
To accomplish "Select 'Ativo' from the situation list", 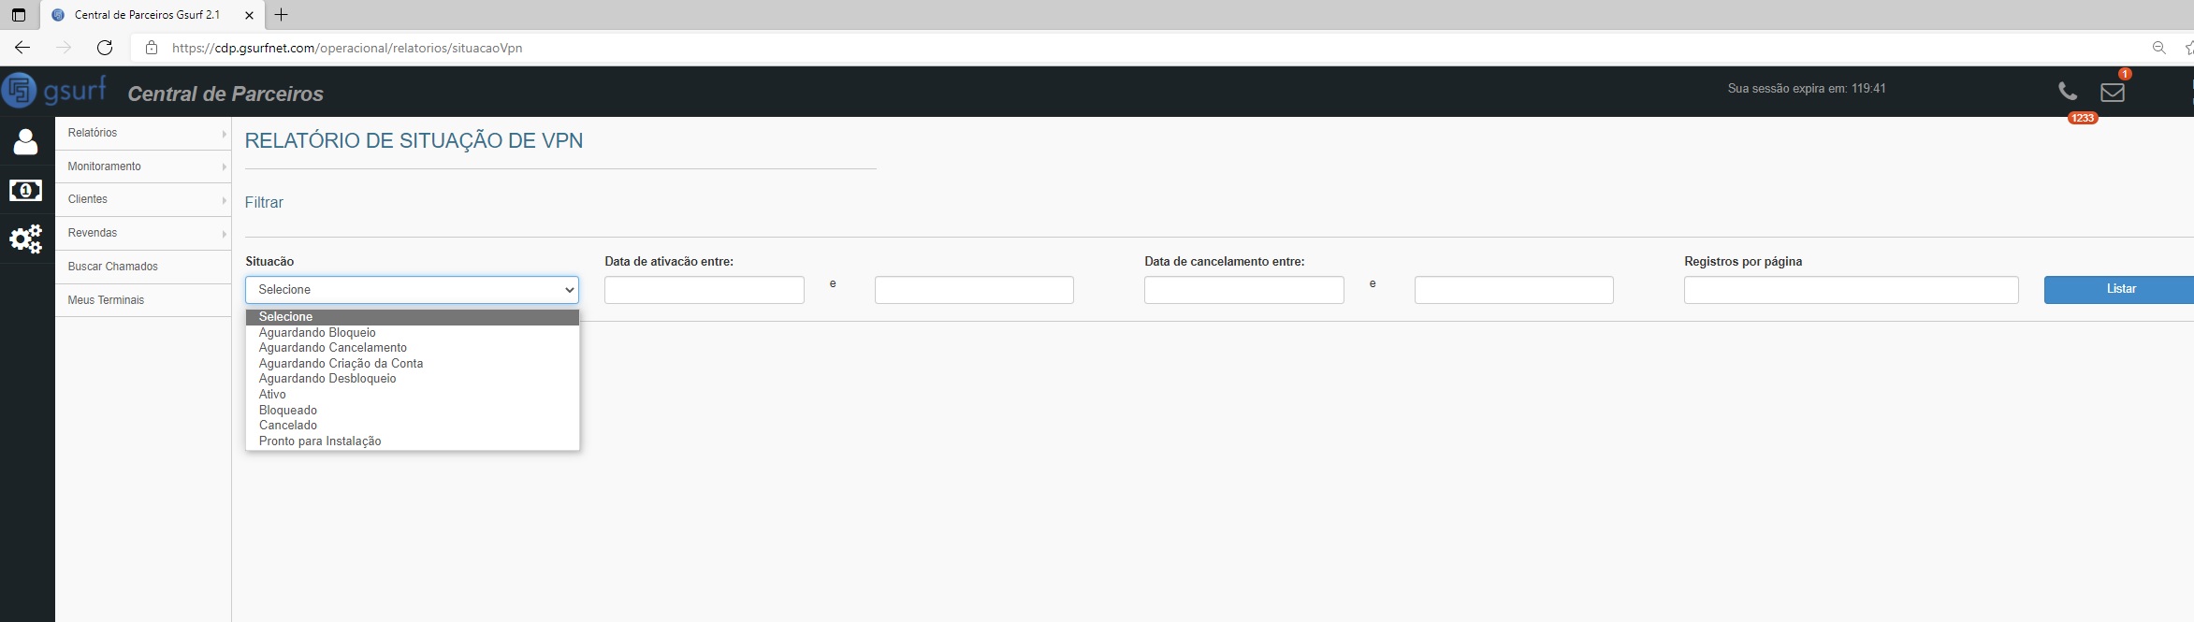I will (x=273, y=395).
